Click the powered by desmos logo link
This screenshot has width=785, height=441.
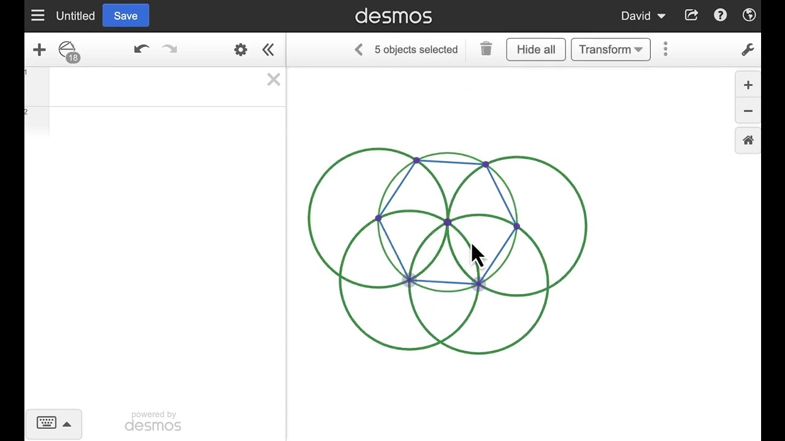click(153, 421)
